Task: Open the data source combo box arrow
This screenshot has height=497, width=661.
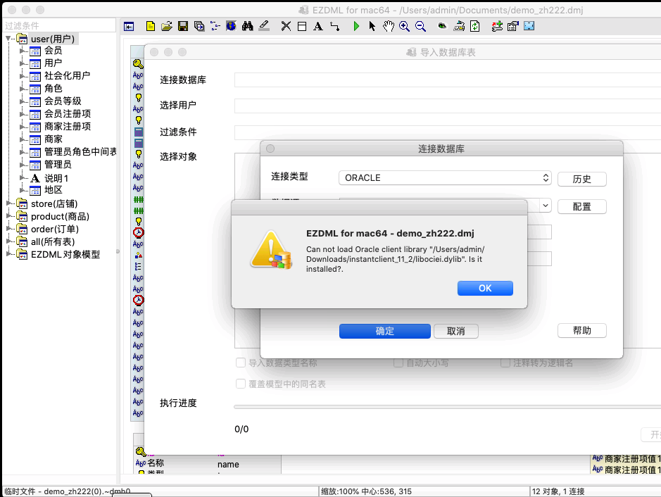Action: (546, 206)
